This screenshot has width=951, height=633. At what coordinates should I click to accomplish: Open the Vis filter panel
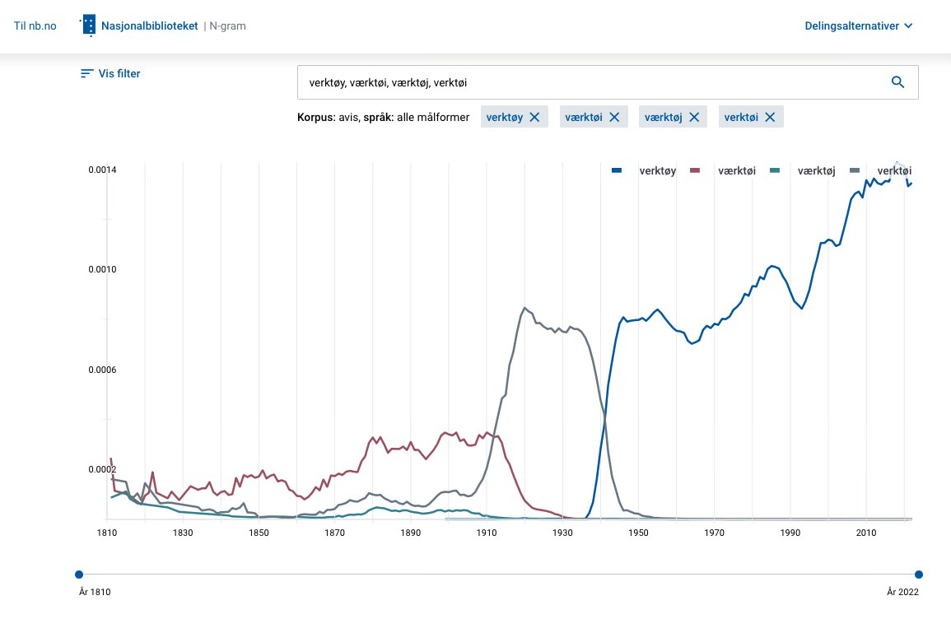tap(110, 73)
